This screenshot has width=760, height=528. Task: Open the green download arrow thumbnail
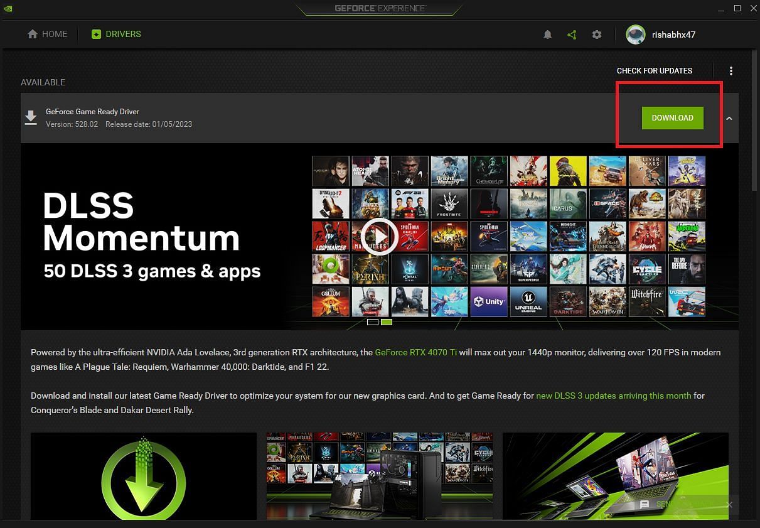(x=144, y=476)
